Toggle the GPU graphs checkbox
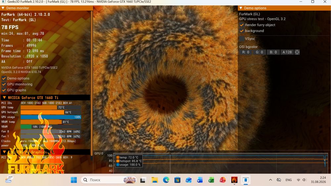This screenshot has width=331, height=186. (x=4, y=90)
